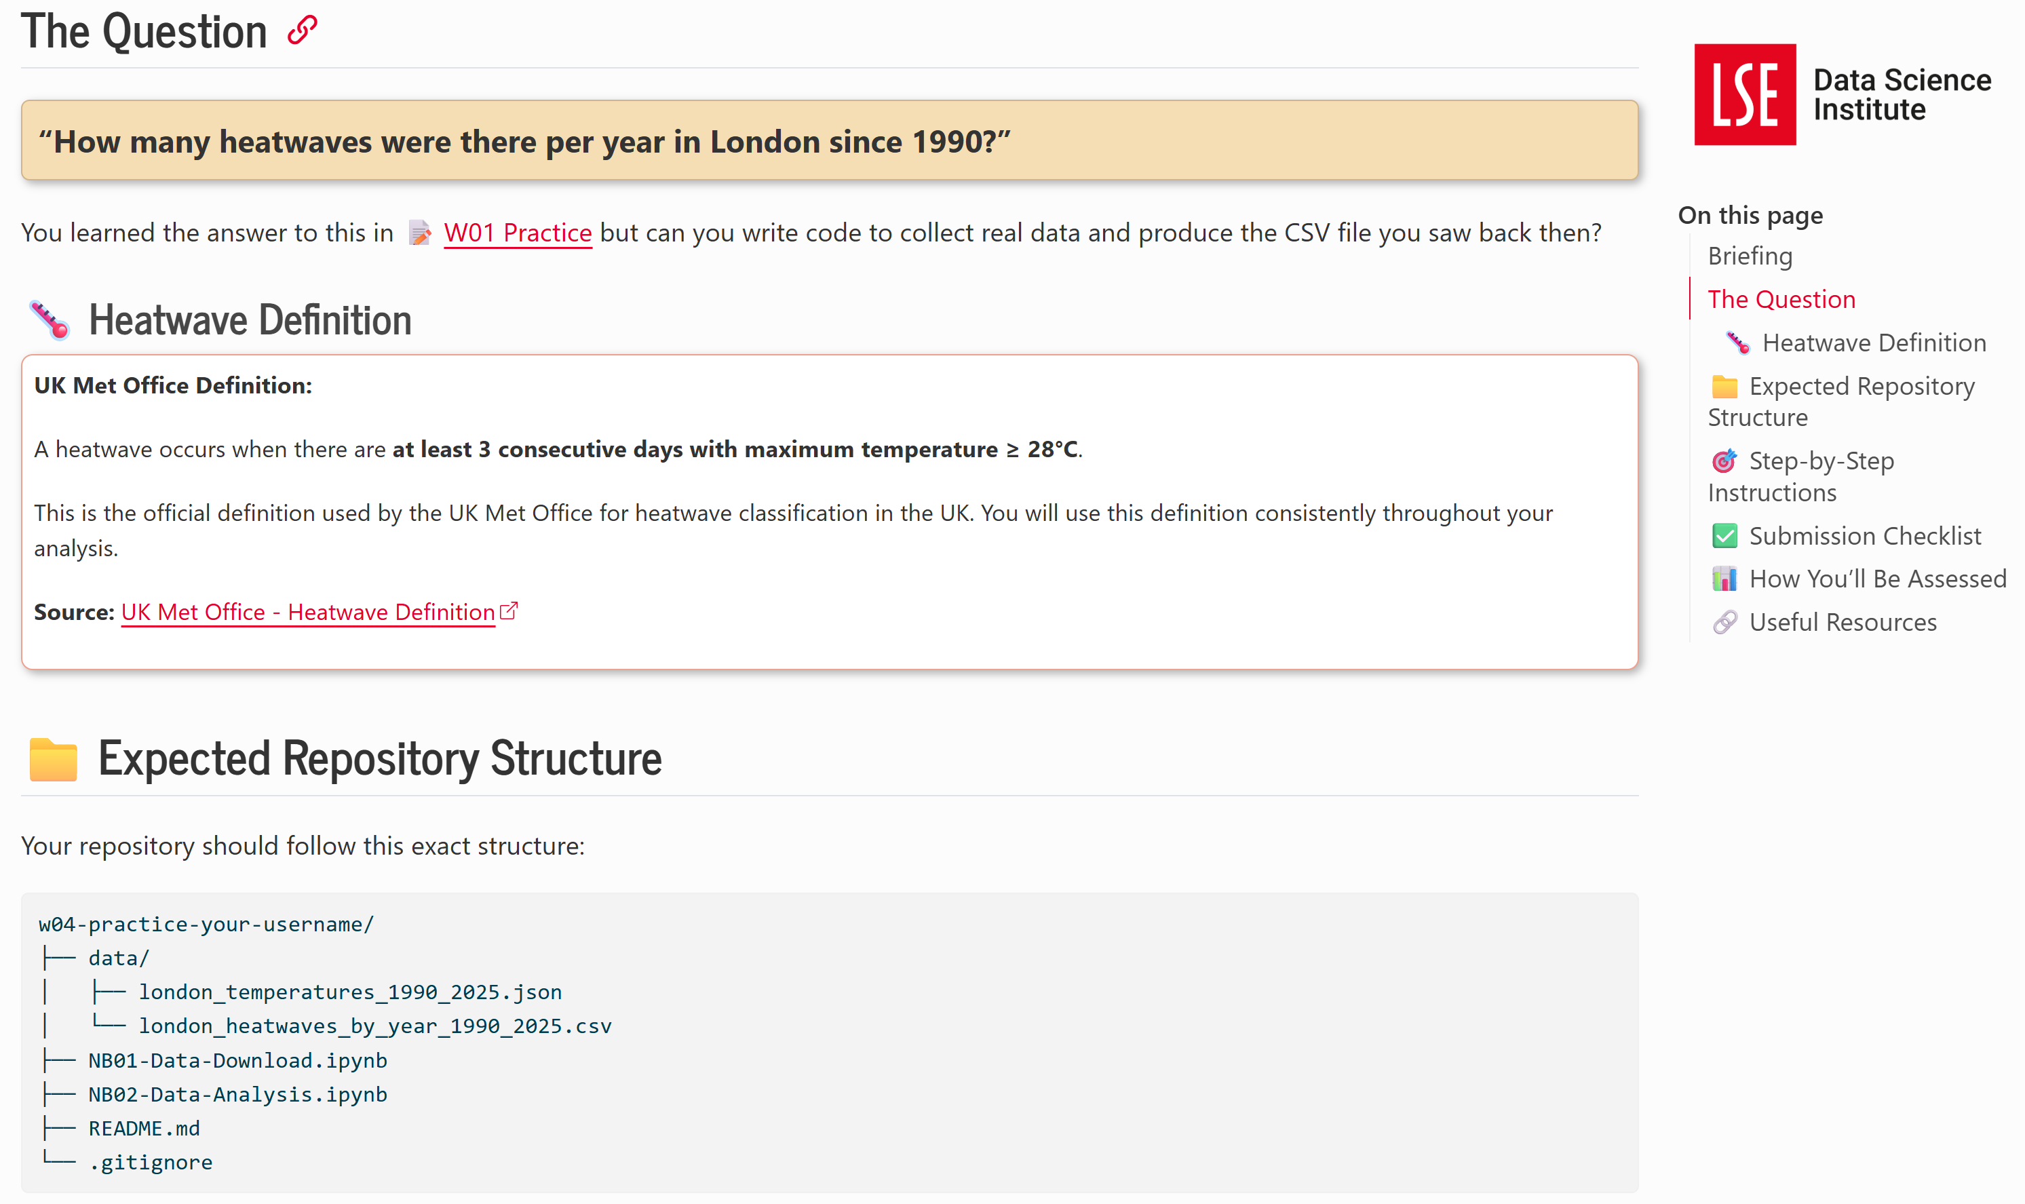Screen dimensions: 2025x1204
Task: Click the repository structure code block
Action: point(828,1042)
